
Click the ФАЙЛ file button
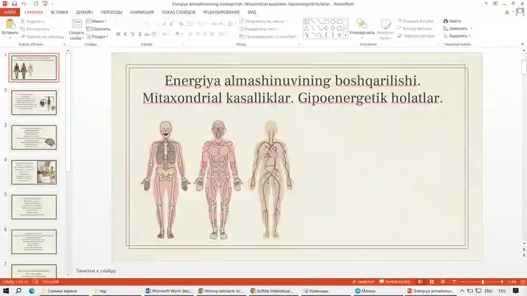click(10, 12)
